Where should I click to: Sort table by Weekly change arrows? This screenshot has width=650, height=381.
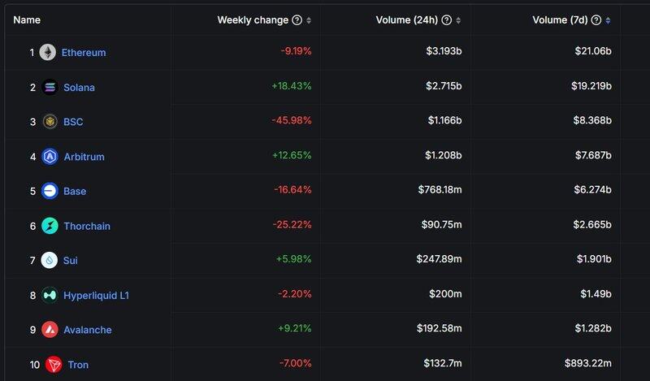point(309,20)
